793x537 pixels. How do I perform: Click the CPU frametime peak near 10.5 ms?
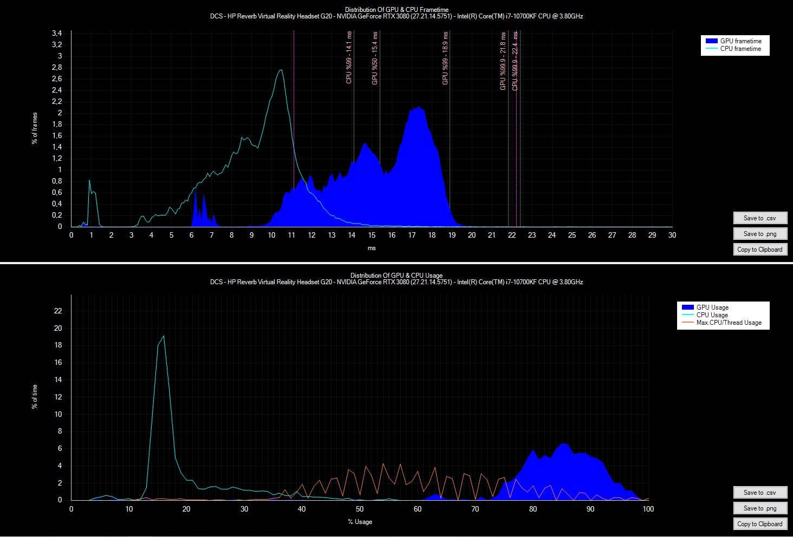[281, 70]
